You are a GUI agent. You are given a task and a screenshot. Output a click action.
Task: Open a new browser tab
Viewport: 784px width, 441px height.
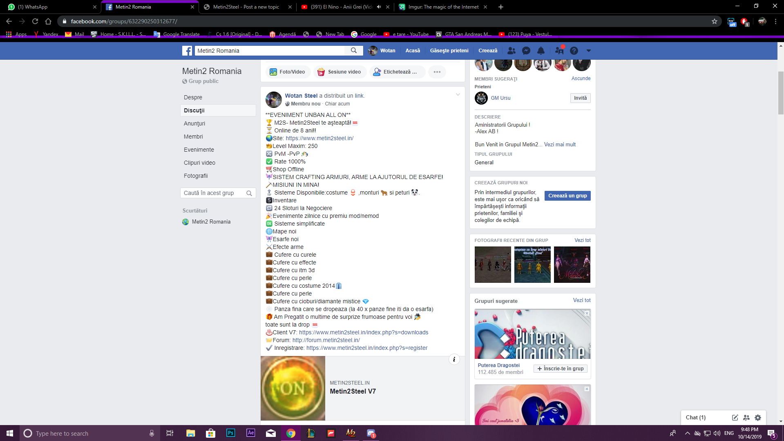tap(501, 7)
